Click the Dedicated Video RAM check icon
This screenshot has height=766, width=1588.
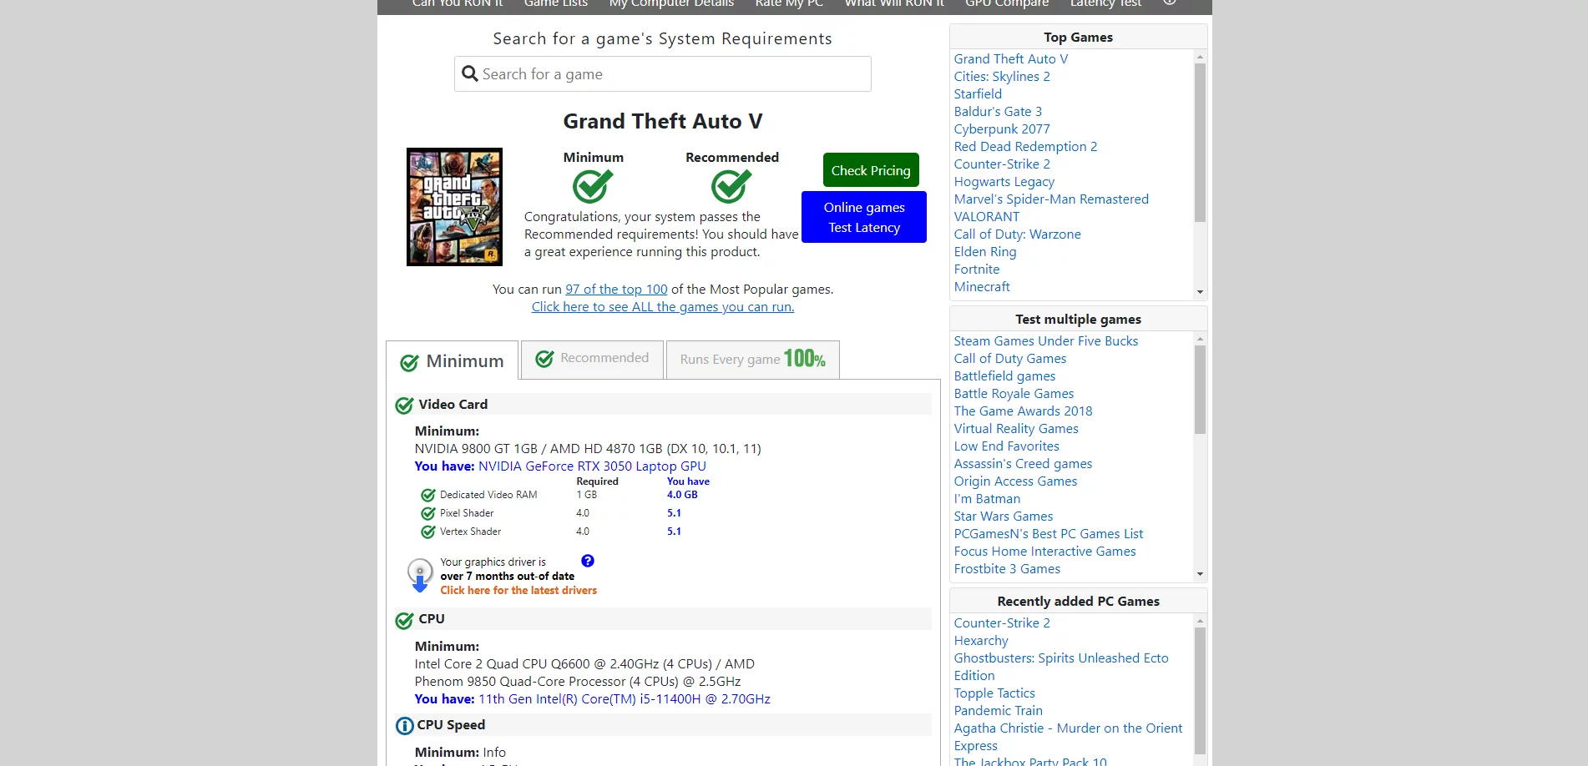click(428, 495)
